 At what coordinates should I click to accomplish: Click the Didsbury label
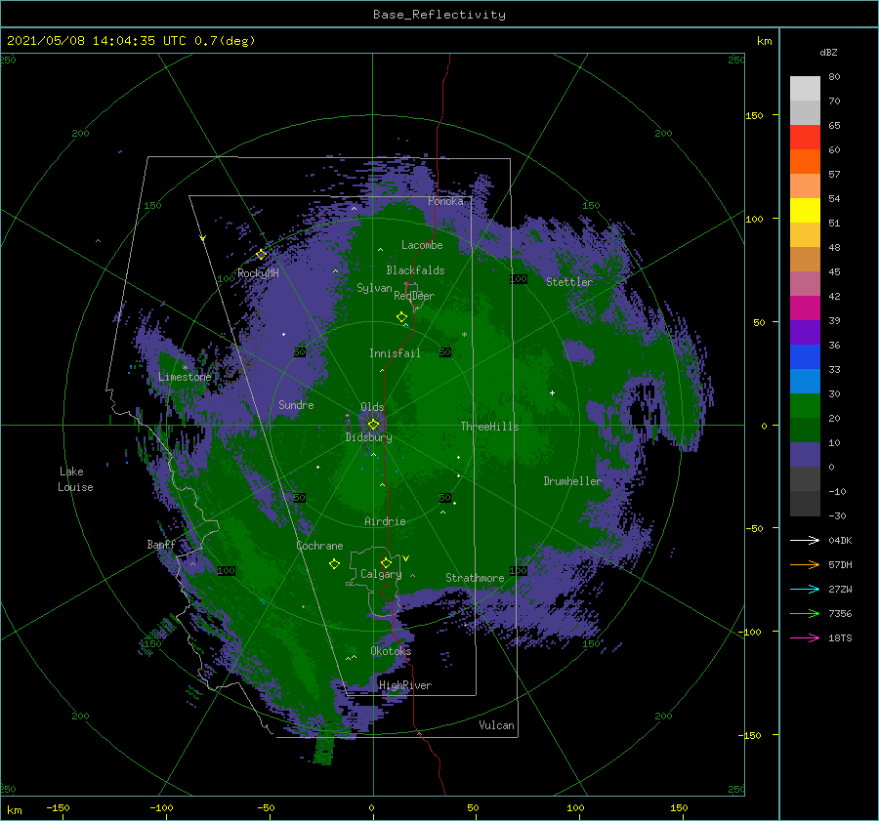tap(369, 437)
